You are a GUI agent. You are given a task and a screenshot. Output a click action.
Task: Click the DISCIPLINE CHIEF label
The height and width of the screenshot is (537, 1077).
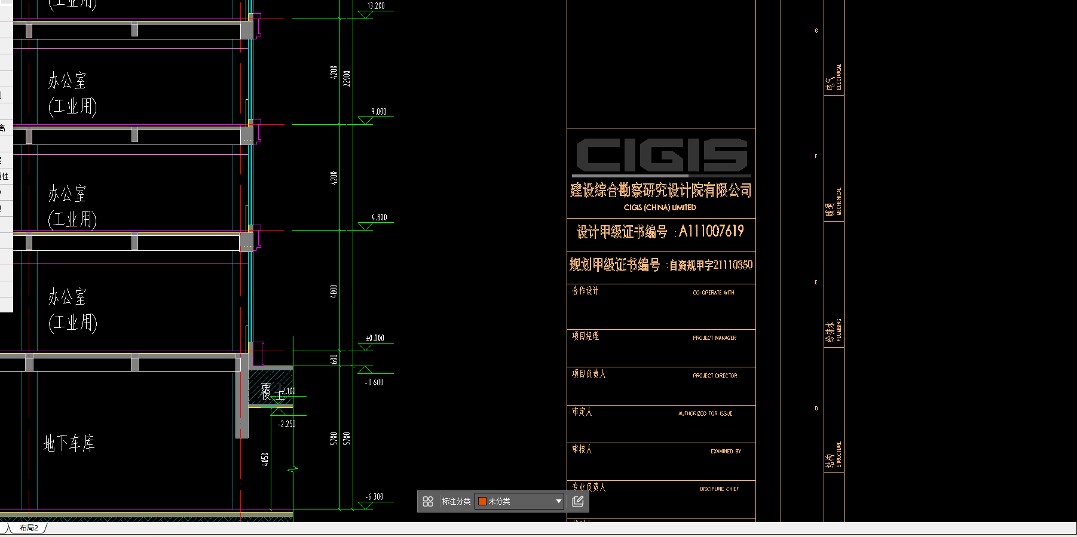pos(720,489)
